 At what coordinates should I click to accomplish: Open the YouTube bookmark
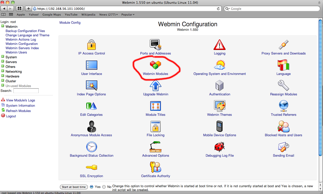71,15
